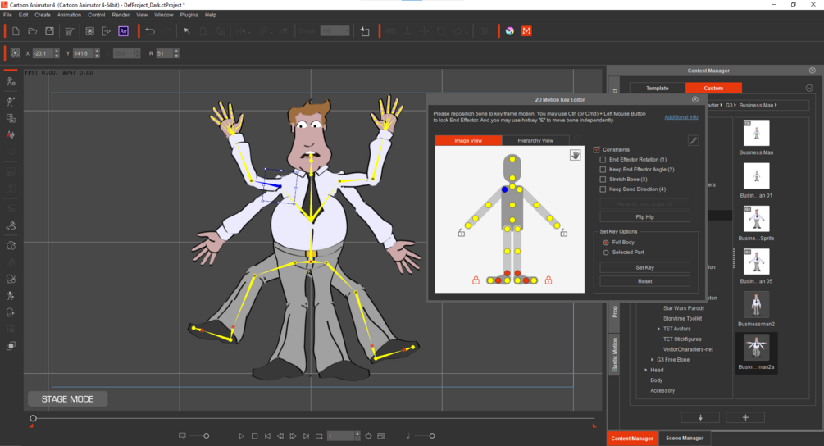Jump to the first frame
Image resolution: width=824 pixels, height=446 pixels.
[267, 436]
